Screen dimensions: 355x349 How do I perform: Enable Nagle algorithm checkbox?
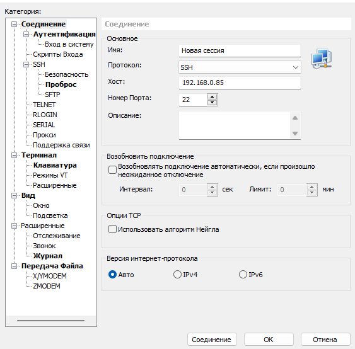coord(112,229)
